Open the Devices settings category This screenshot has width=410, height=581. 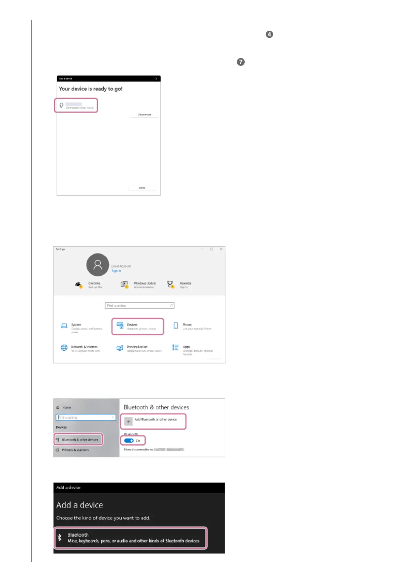click(x=137, y=326)
